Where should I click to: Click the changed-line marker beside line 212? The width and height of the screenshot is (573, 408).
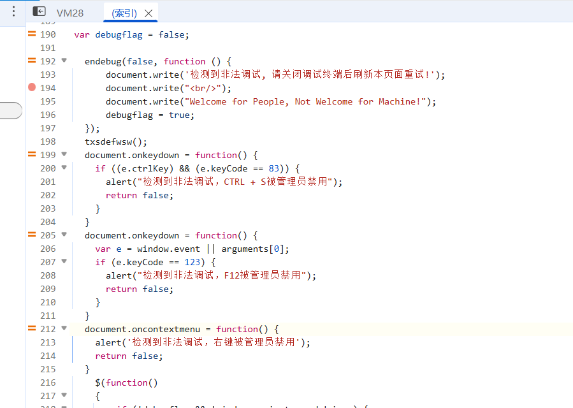tap(32, 328)
